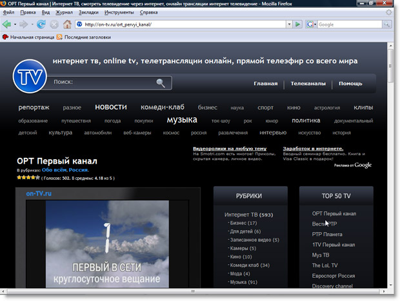This screenshot has height=301, width=400.
Task: Open 1TV Первый канал in TOP 50 TV
Action: coord(334,245)
